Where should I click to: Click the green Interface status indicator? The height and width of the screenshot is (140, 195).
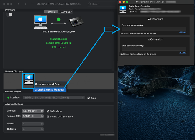point(8,98)
